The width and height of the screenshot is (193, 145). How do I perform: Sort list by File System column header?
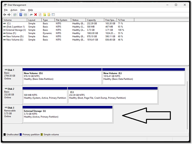coord(61,20)
